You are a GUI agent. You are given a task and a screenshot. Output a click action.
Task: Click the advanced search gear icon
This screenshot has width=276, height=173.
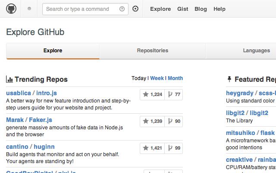coord(135,9)
